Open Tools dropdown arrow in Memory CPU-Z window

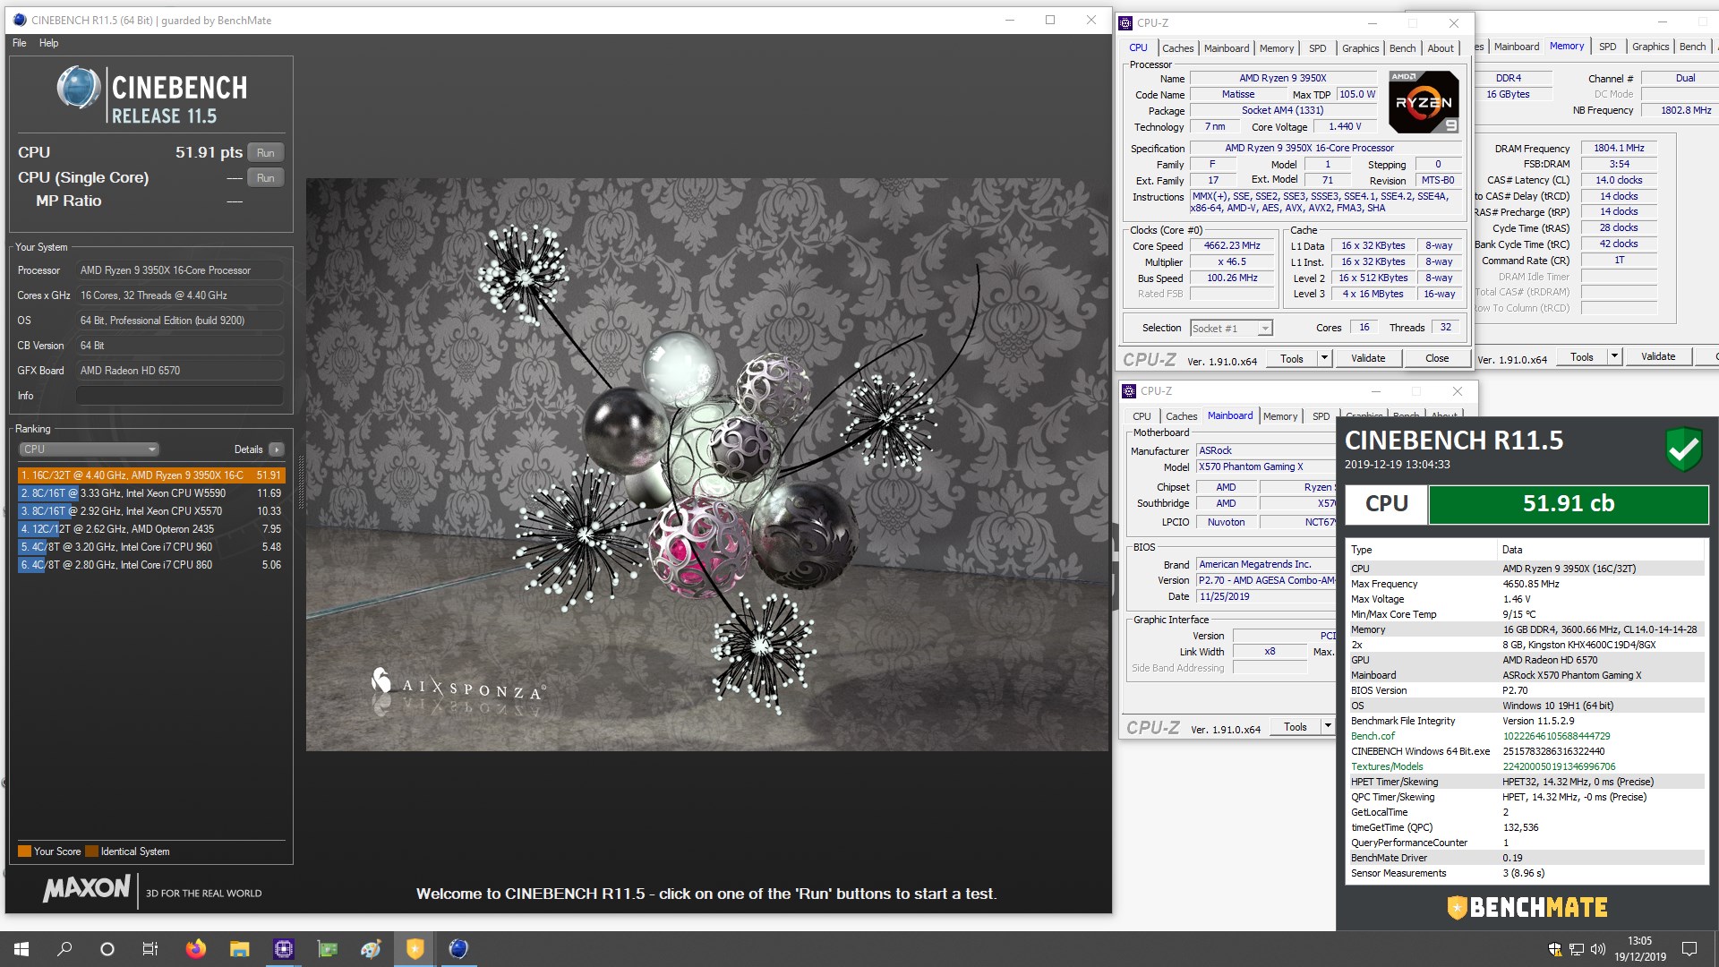coord(1614,357)
